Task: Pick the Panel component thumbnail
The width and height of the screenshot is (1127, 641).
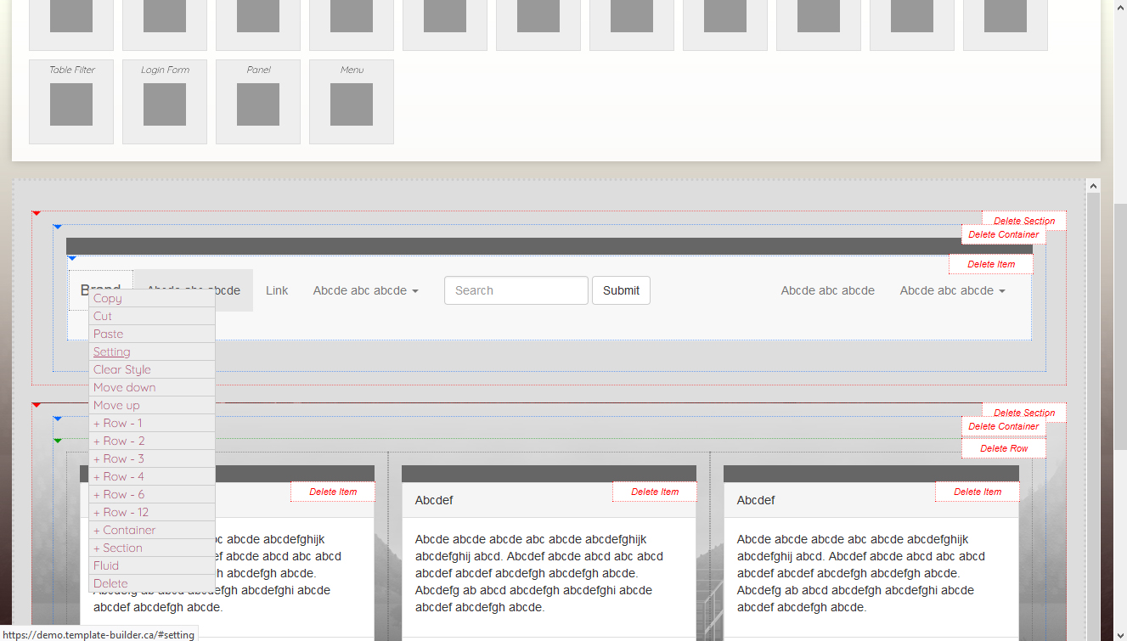Action: 258,102
